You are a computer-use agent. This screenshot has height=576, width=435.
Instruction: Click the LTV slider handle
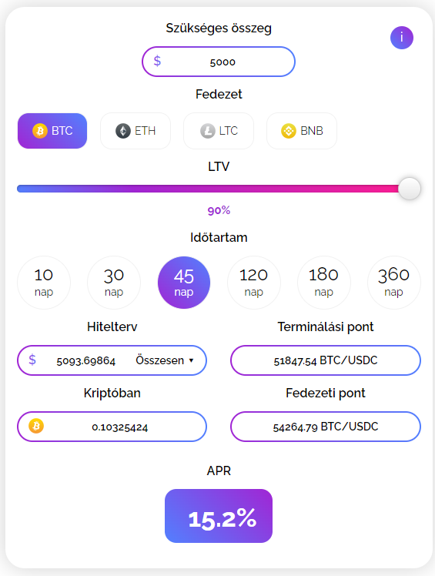tap(410, 189)
